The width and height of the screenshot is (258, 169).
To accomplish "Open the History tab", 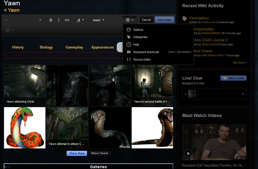I will click(x=18, y=47).
